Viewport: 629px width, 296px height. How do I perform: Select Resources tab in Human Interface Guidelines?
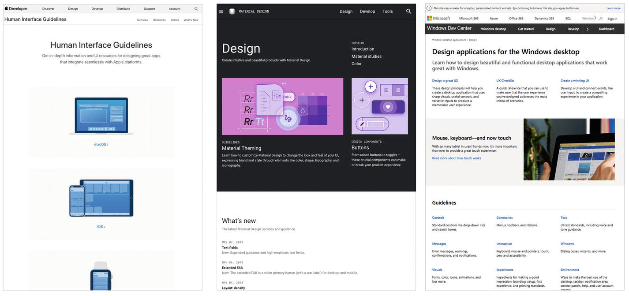point(159,20)
